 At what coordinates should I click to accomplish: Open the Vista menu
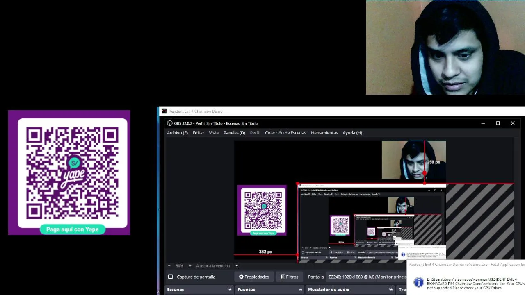point(214,133)
